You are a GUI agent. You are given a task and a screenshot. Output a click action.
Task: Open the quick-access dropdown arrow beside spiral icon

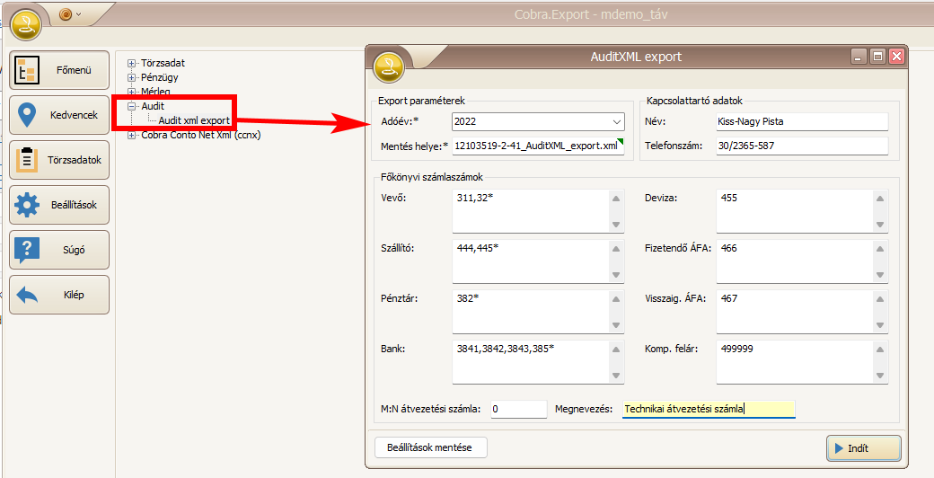(79, 13)
